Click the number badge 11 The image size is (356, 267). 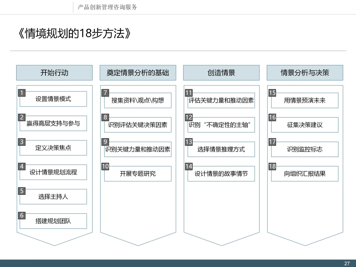click(x=189, y=93)
